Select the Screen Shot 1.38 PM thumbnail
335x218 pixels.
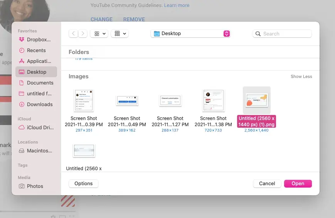(x=214, y=101)
